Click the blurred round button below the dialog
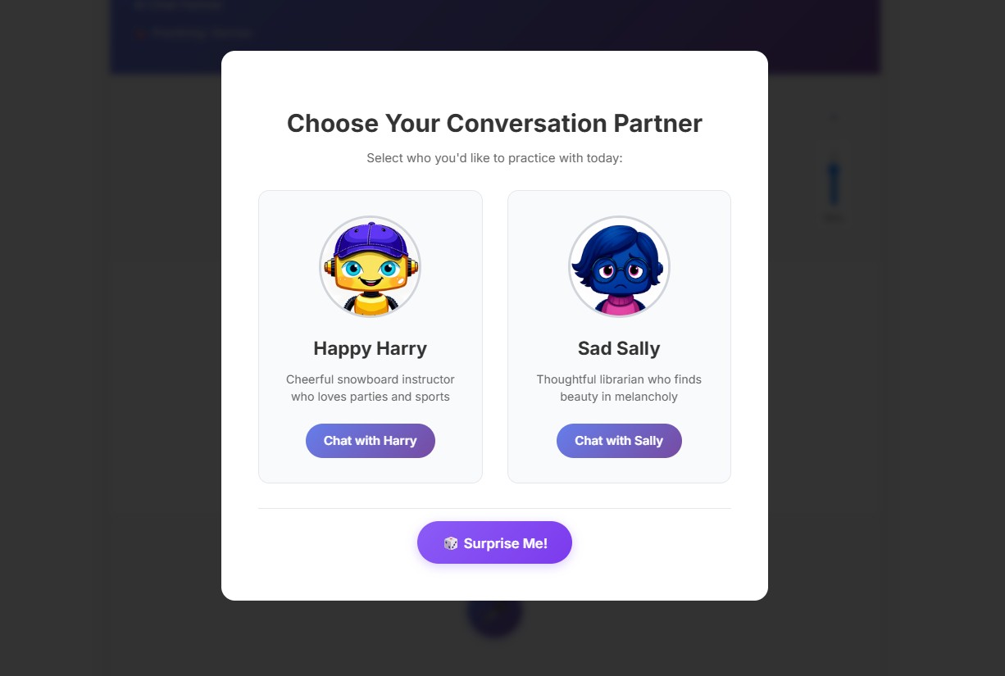 point(494,619)
